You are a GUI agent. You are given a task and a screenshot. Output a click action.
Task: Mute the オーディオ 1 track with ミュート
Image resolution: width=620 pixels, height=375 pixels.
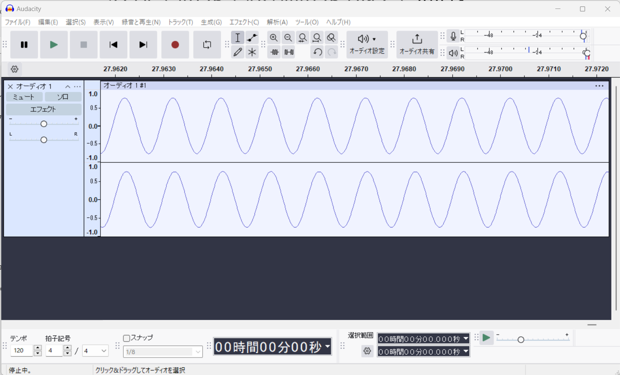[x=24, y=97]
